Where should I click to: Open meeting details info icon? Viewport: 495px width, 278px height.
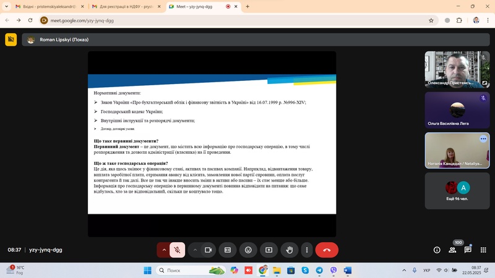tap(437, 250)
